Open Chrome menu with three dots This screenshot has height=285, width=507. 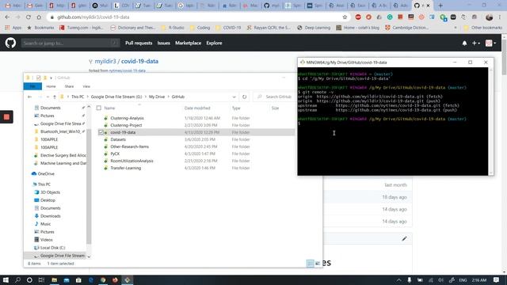pyautogui.click(x=500, y=17)
